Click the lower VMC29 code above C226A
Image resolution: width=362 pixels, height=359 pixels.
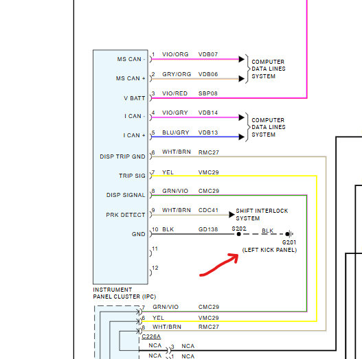(x=208, y=318)
